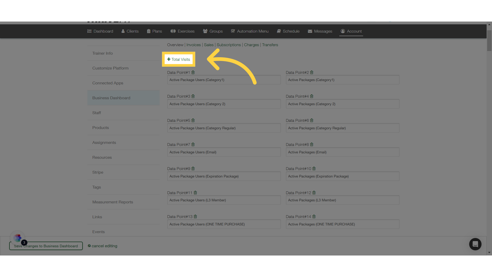This screenshot has width=492, height=277.
Task: Click the highlighted Total Visits button
Action: click(179, 59)
